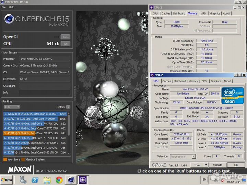Click OK to close CPU-Z
The height and width of the screenshot is (185, 247).
(x=236, y=165)
